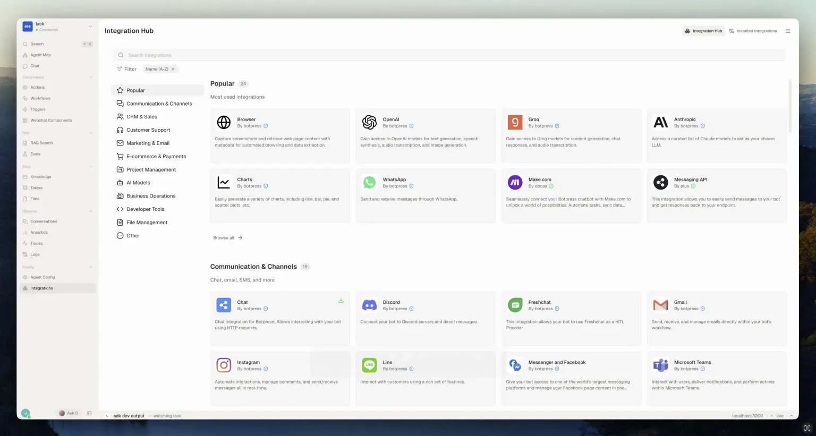The width and height of the screenshot is (816, 436).
Task: Remove the Name (A-Z) sort chip
Action: tap(173, 69)
